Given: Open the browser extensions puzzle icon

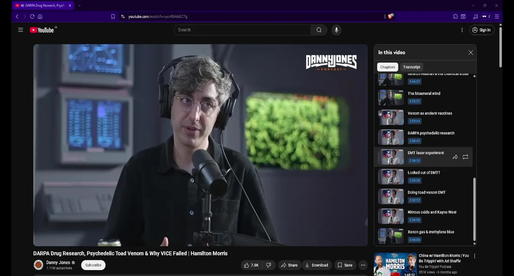Looking at the screenshot, I should 455,16.
